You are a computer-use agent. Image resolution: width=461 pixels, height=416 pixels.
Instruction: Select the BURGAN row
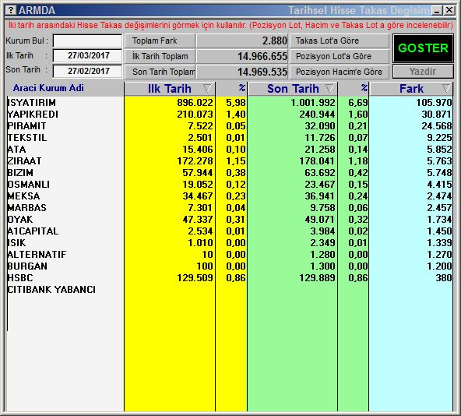coord(230,266)
